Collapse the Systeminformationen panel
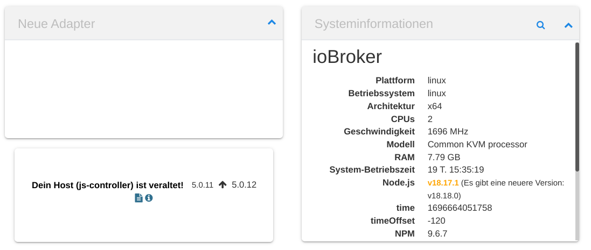Viewport: 591px width, 250px height. coord(568,25)
